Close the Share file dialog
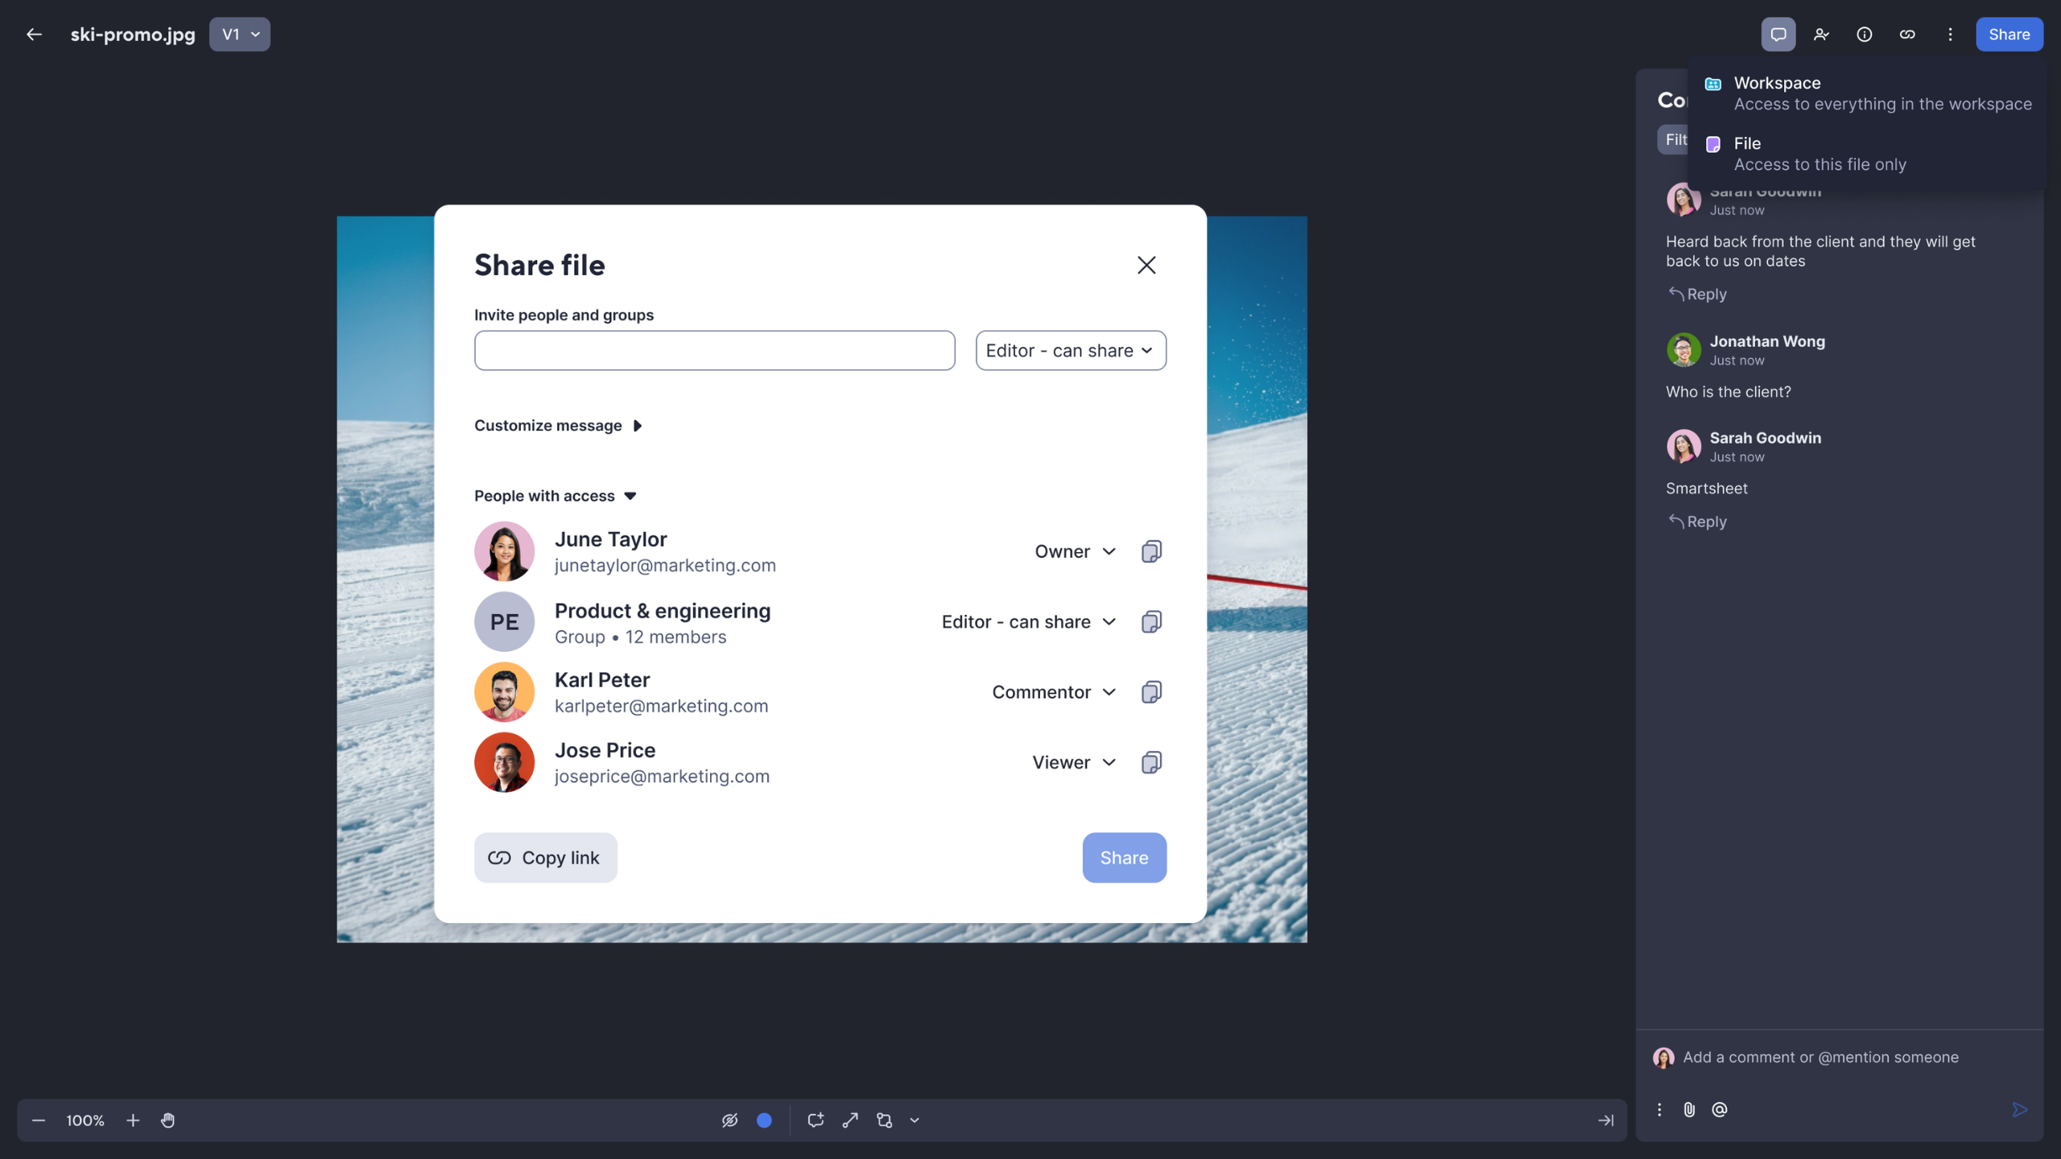This screenshot has height=1159, width=2061. [1146, 265]
